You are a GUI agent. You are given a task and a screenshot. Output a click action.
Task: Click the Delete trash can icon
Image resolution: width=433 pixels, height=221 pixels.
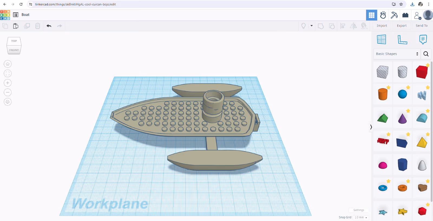click(x=38, y=26)
